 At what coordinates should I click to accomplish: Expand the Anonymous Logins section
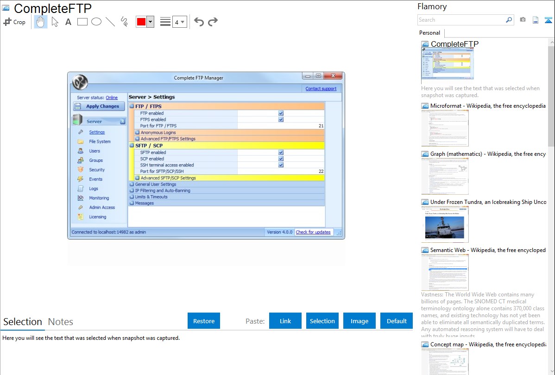(x=137, y=133)
